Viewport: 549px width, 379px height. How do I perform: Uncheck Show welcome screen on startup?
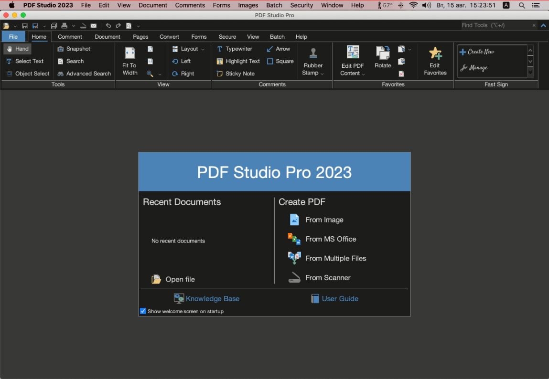point(143,311)
